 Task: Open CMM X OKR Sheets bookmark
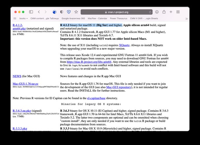click(144, 18)
